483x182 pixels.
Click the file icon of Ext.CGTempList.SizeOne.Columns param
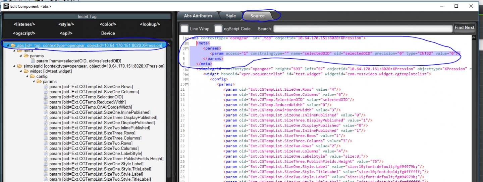pyautogui.click(x=46, y=92)
